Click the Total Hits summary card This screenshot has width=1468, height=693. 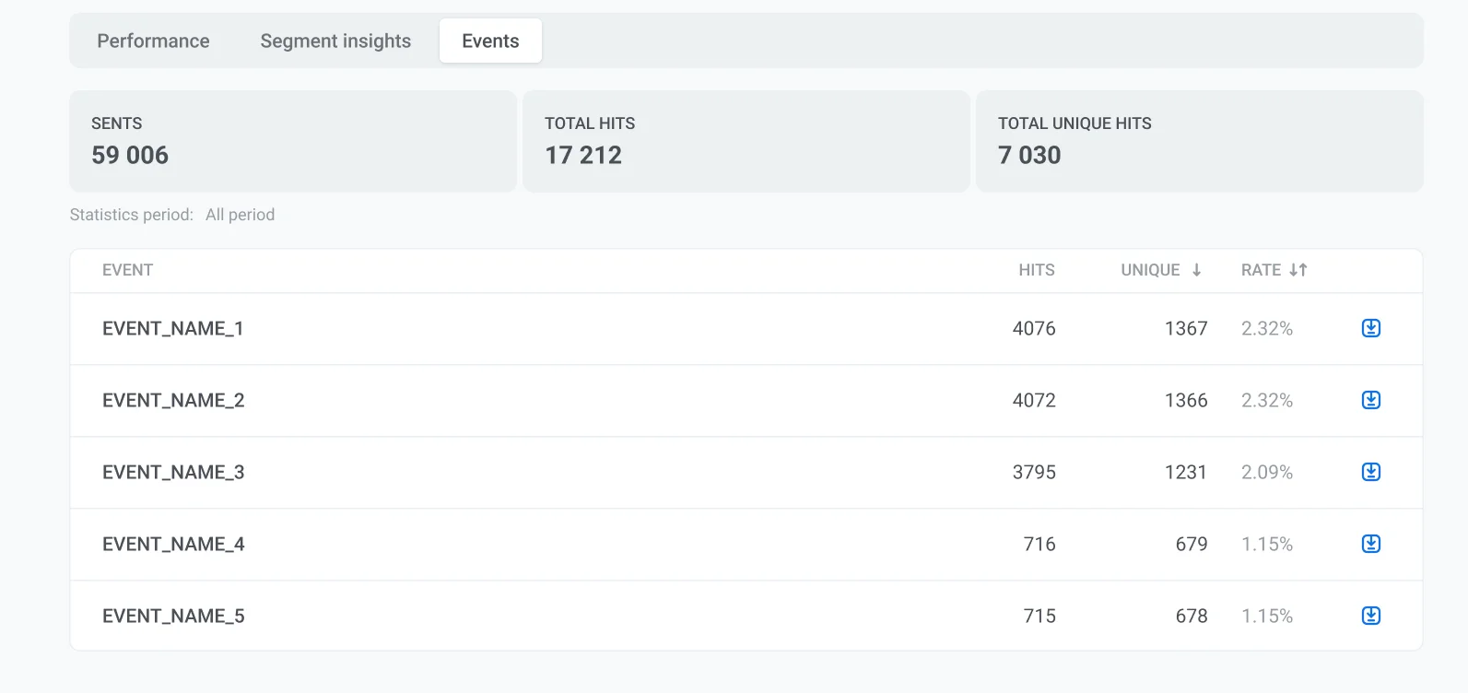point(746,141)
